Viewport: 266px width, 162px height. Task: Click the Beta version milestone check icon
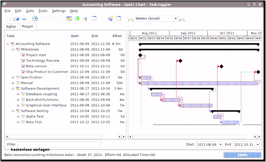[x=23, y=66]
